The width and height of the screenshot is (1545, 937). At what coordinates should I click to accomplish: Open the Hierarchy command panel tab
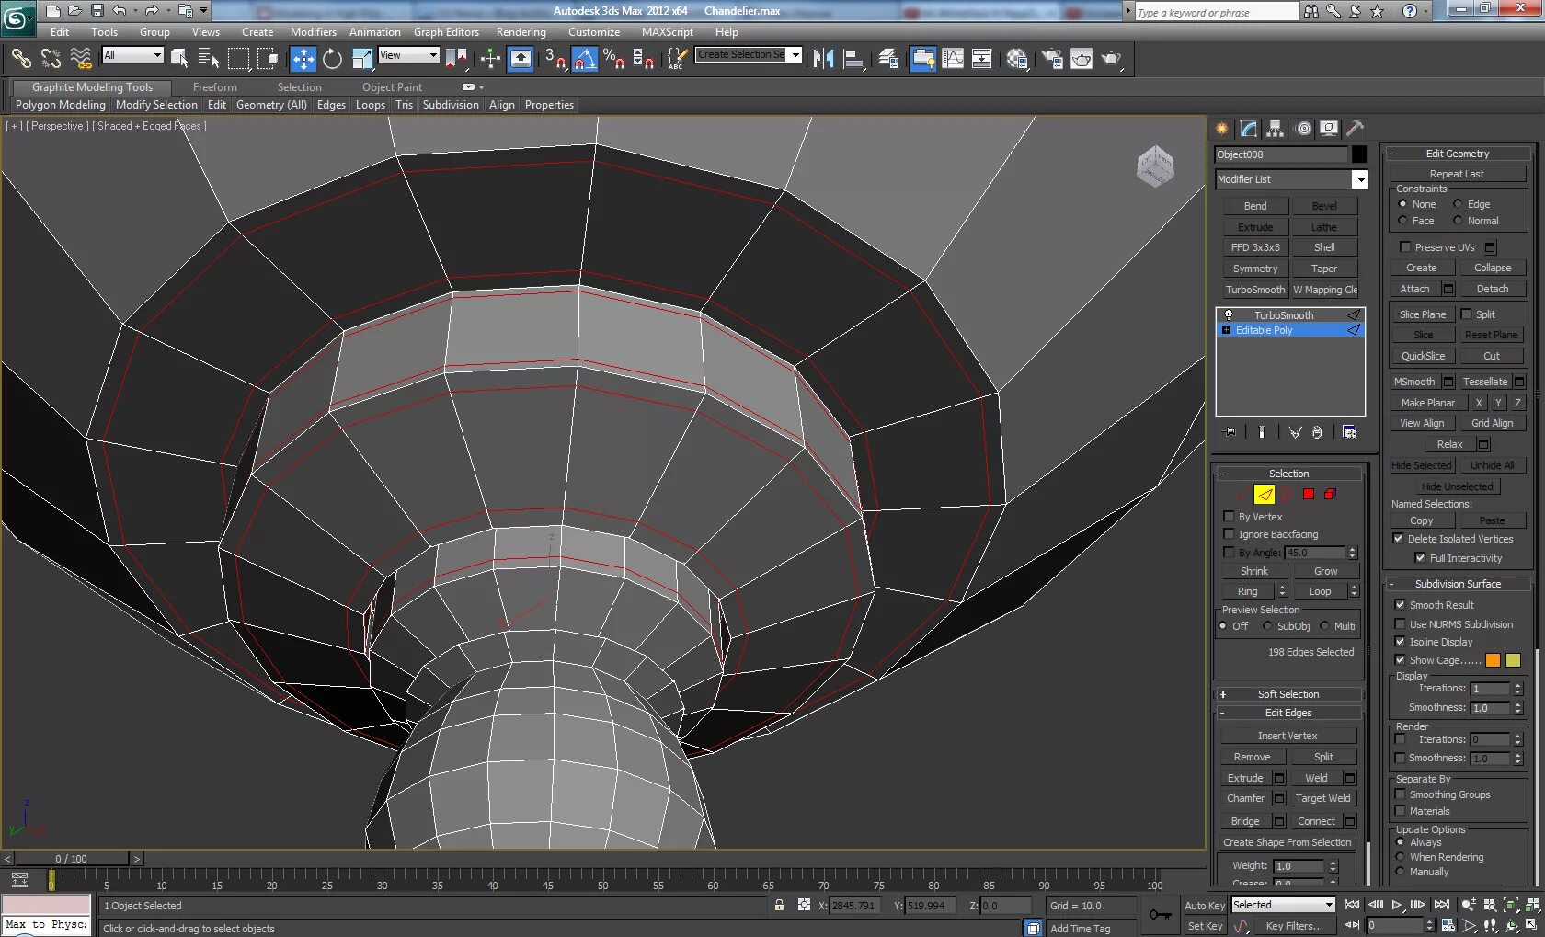(x=1275, y=129)
